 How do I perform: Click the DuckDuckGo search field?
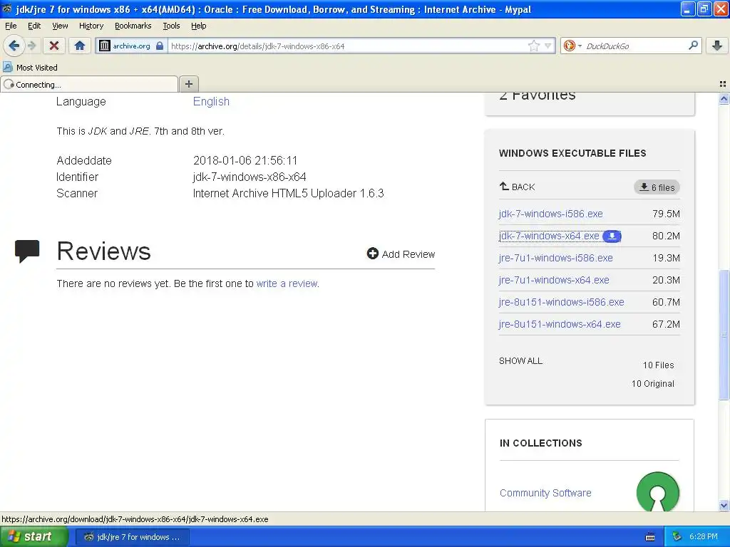tap(634, 46)
